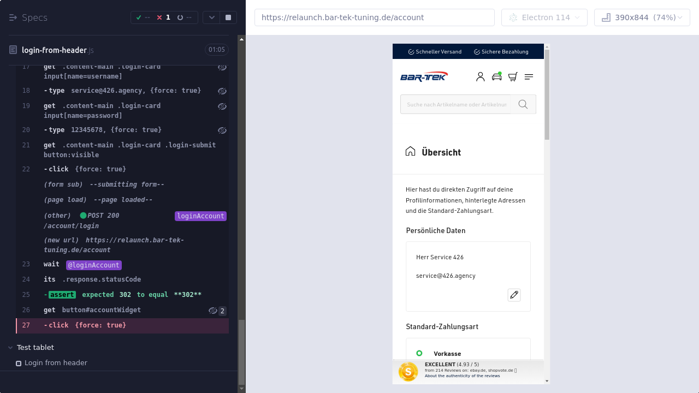Toggle the hidden eye icon on step 20

pos(222,130)
